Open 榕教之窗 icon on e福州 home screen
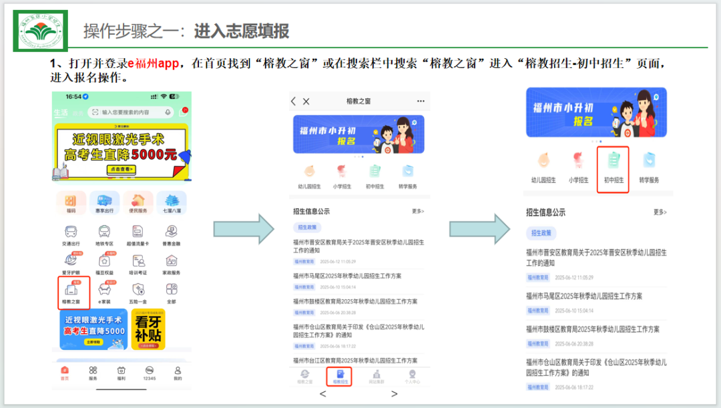Viewport: 721px width, 408px height. (71, 292)
